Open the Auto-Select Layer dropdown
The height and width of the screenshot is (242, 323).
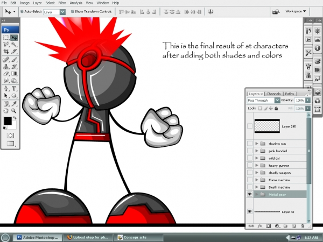click(x=62, y=12)
